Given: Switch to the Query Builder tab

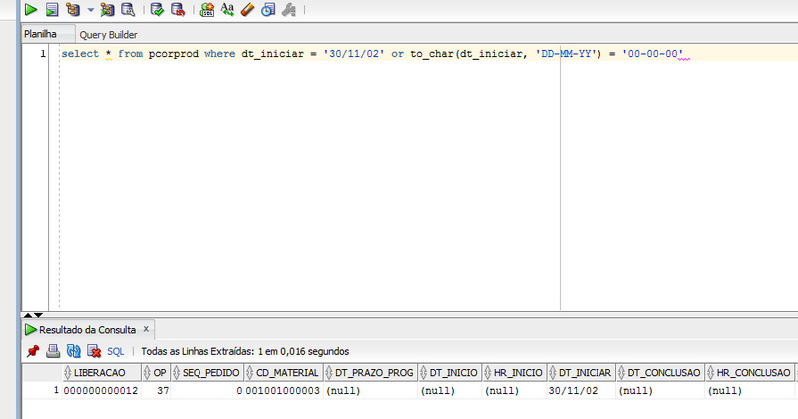Looking at the screenshot, I should 108,35.
